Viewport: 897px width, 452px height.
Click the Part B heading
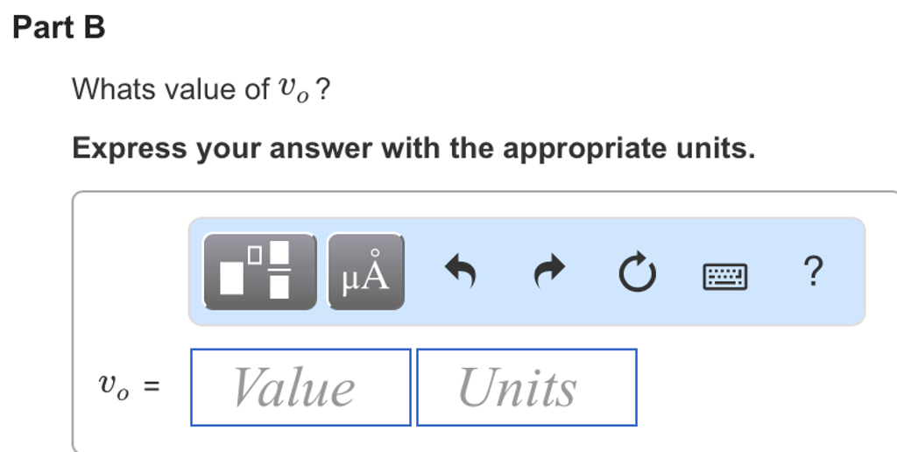tap(60, 28)
